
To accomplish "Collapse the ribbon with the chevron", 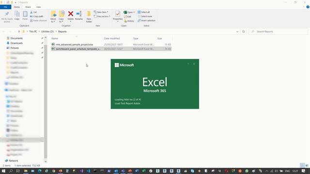I will (304, 7).
